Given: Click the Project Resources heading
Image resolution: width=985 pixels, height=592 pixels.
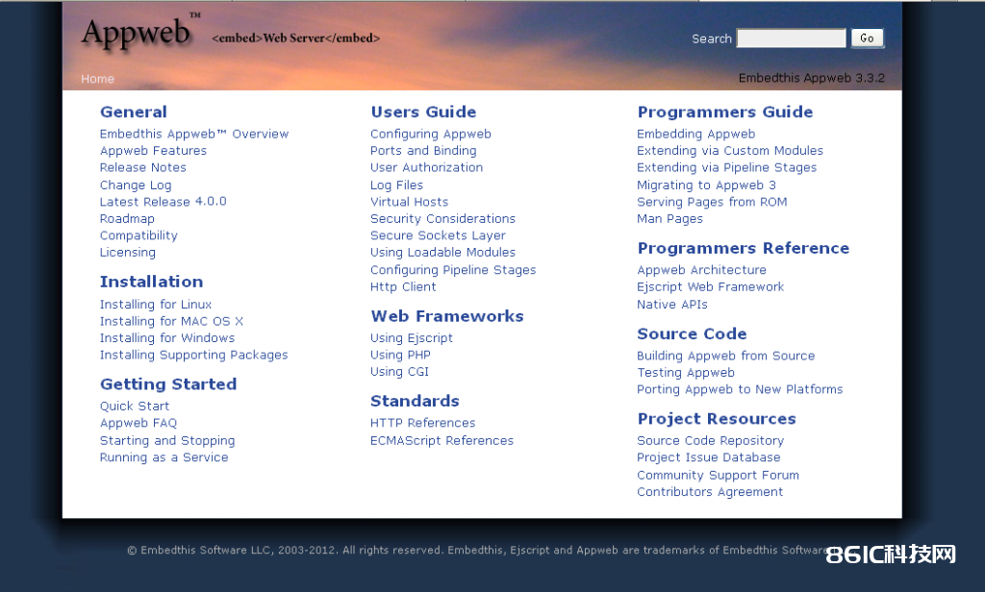Looking at the screenshot, I should point(716,419).
